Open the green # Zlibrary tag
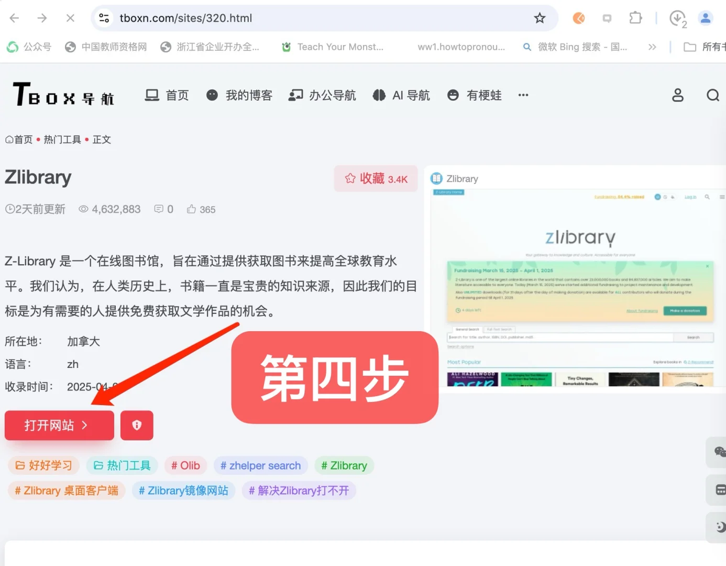726x566 pixels. tap(344, 465)
